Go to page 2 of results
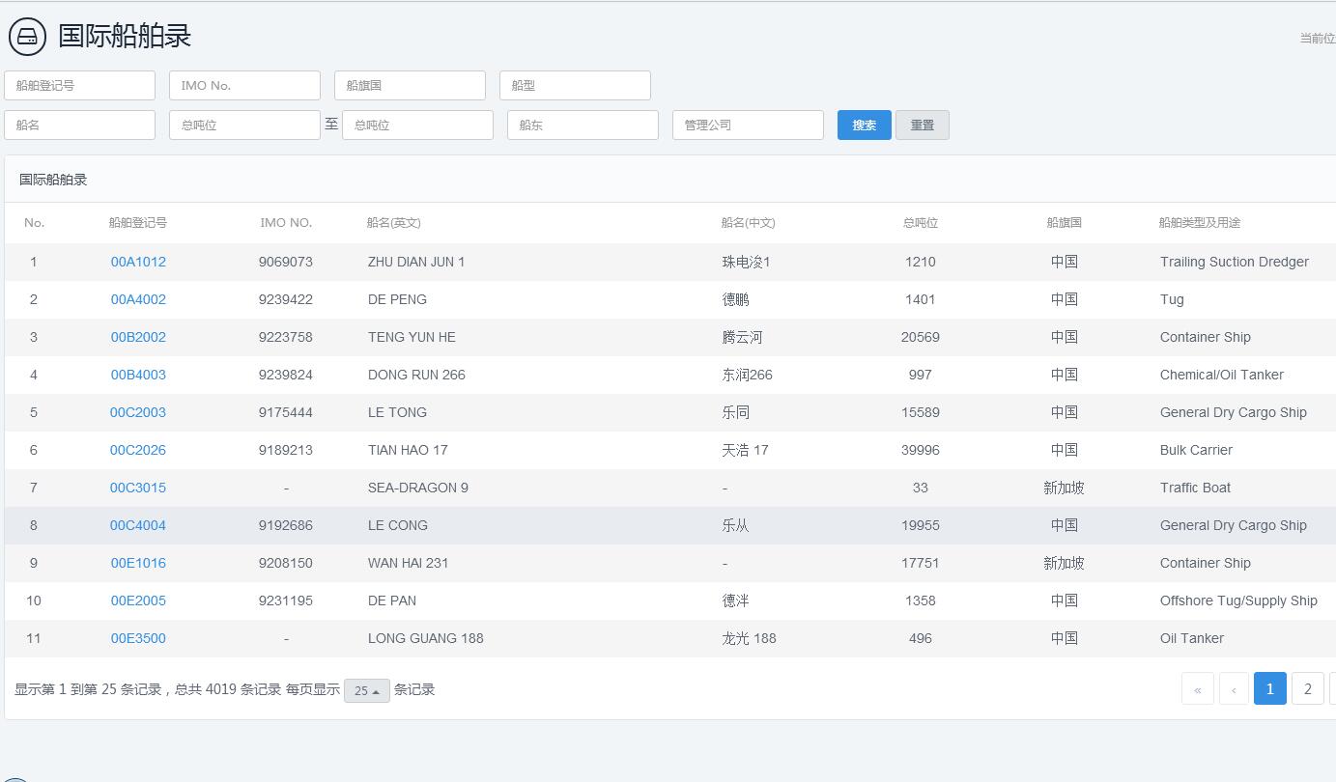1336x782 pixels. 1307,688
